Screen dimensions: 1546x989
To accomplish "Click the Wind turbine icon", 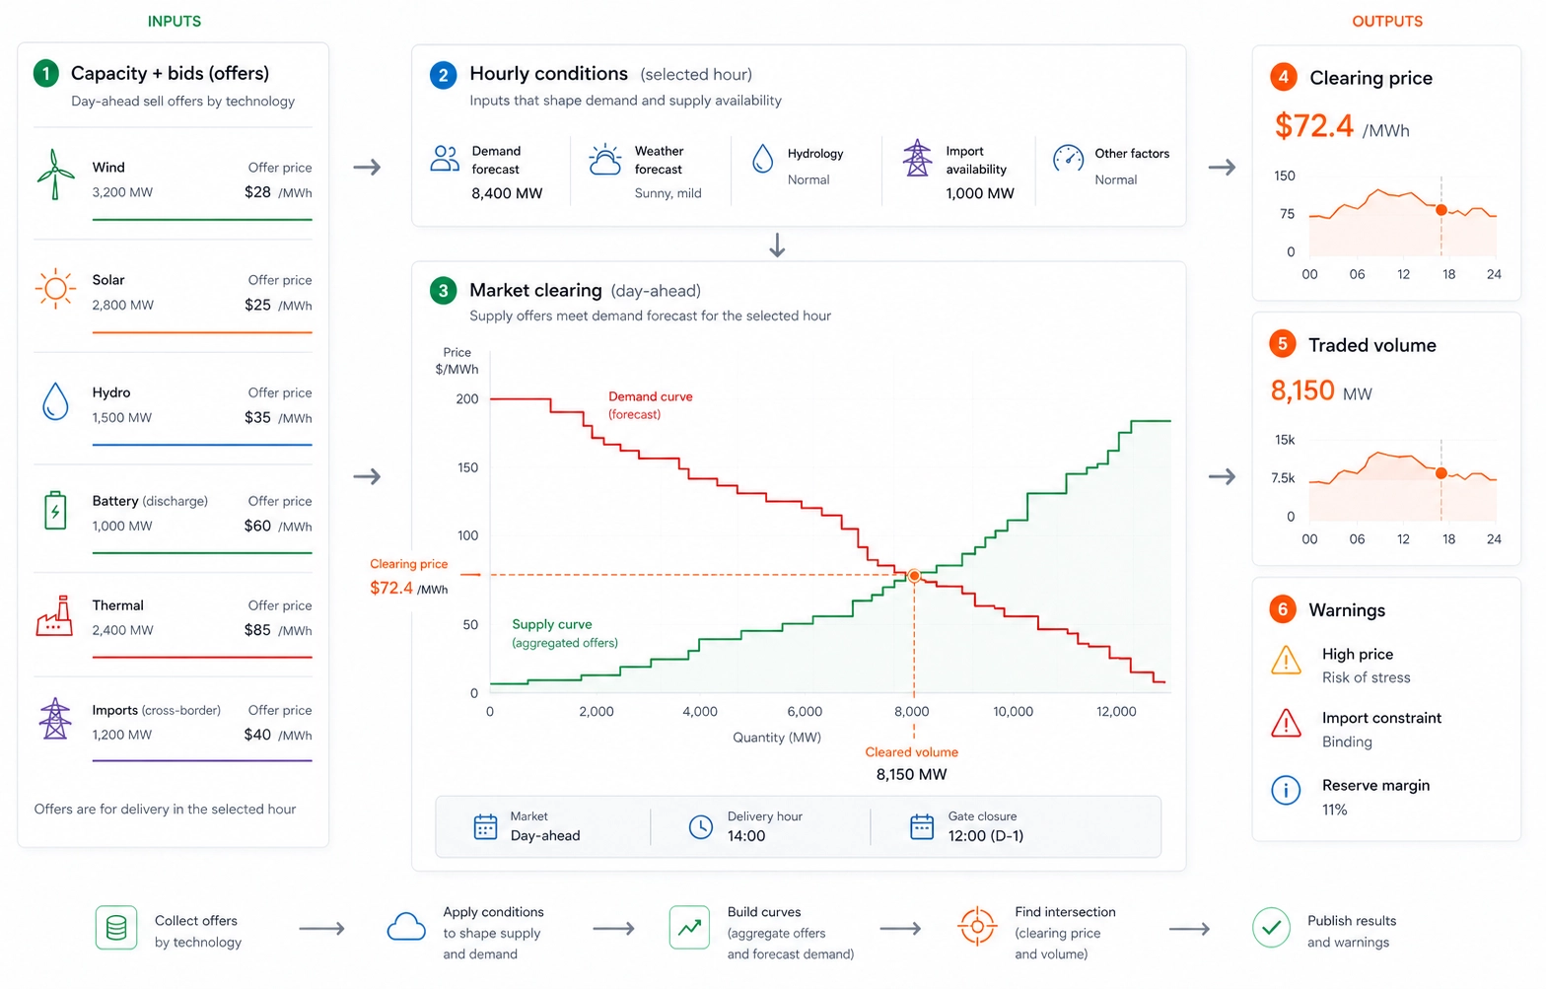I will tap(55, 175).
